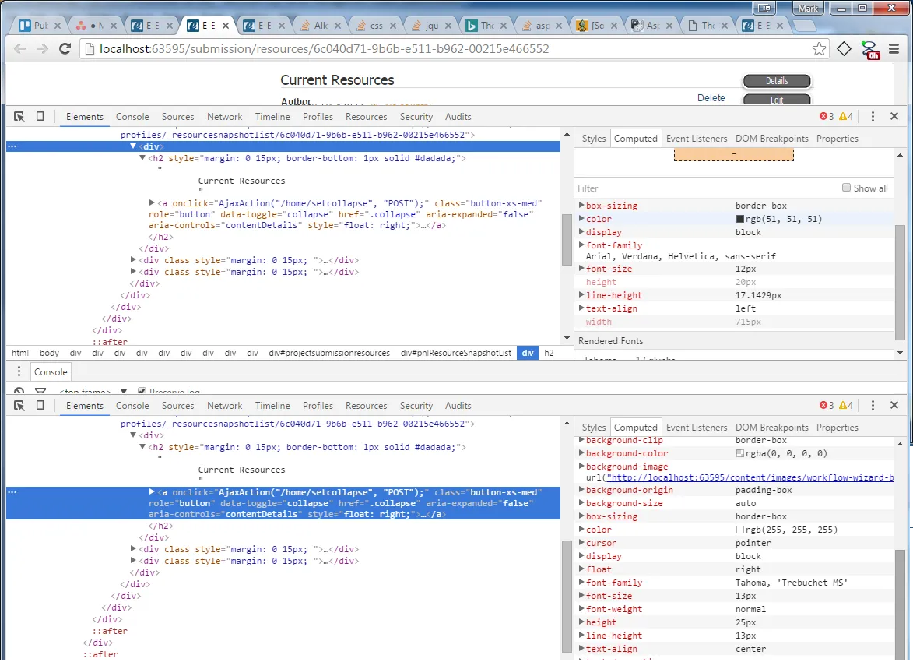This screenshot has width=913, height=662.
Task: Expand the font-weight computed property
Action: tap(581, 609)
